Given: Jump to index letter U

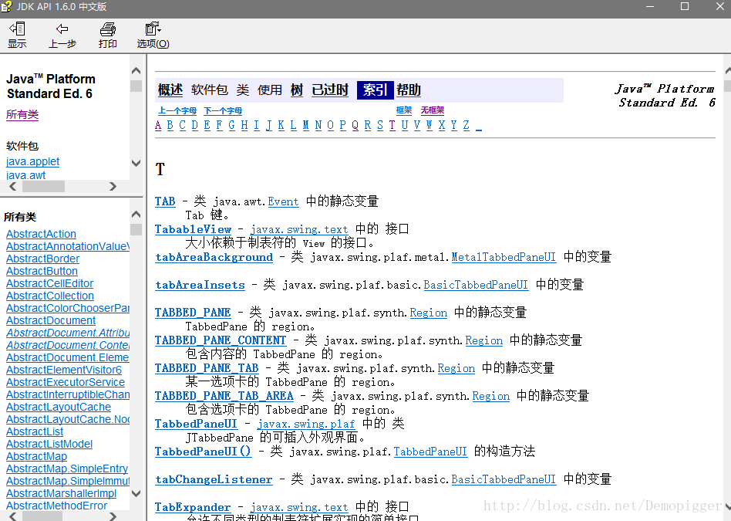Looking at the screenshot, I should coord(405,125).
